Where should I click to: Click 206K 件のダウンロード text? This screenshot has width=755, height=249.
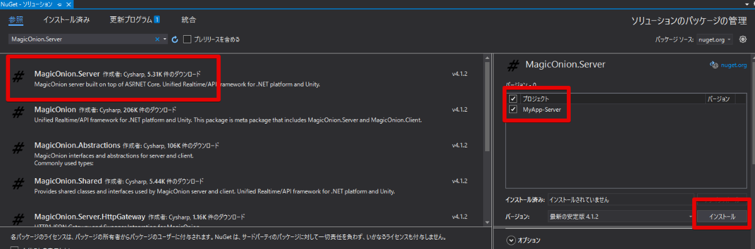pyautogui.click(x=148, y=110)
